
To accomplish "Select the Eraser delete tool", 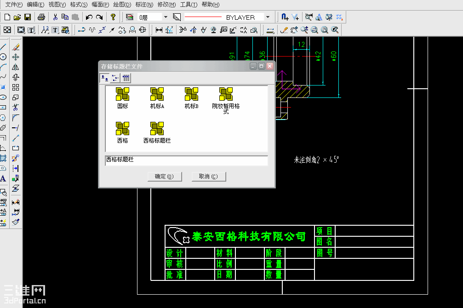I will tap(16, 46).
